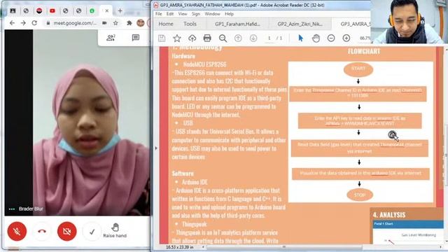Screen dimensions: 448x252
Task: Save the PDF with the disk icon
Action: [162, 38]
